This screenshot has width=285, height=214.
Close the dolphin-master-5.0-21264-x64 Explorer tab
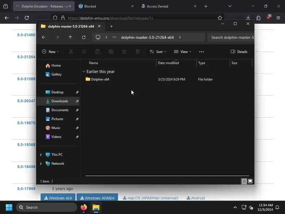point(99,26)
